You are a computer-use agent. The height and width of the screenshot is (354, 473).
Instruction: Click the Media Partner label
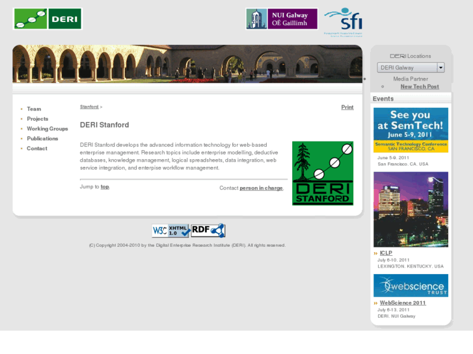click(x=411, y=79)
